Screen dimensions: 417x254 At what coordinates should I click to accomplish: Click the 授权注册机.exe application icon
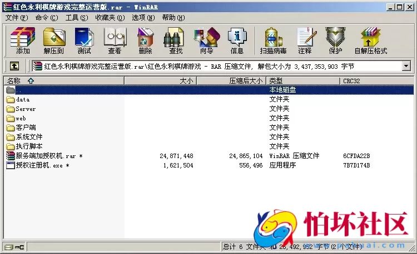pyautogui.click(x=11, y=165)
